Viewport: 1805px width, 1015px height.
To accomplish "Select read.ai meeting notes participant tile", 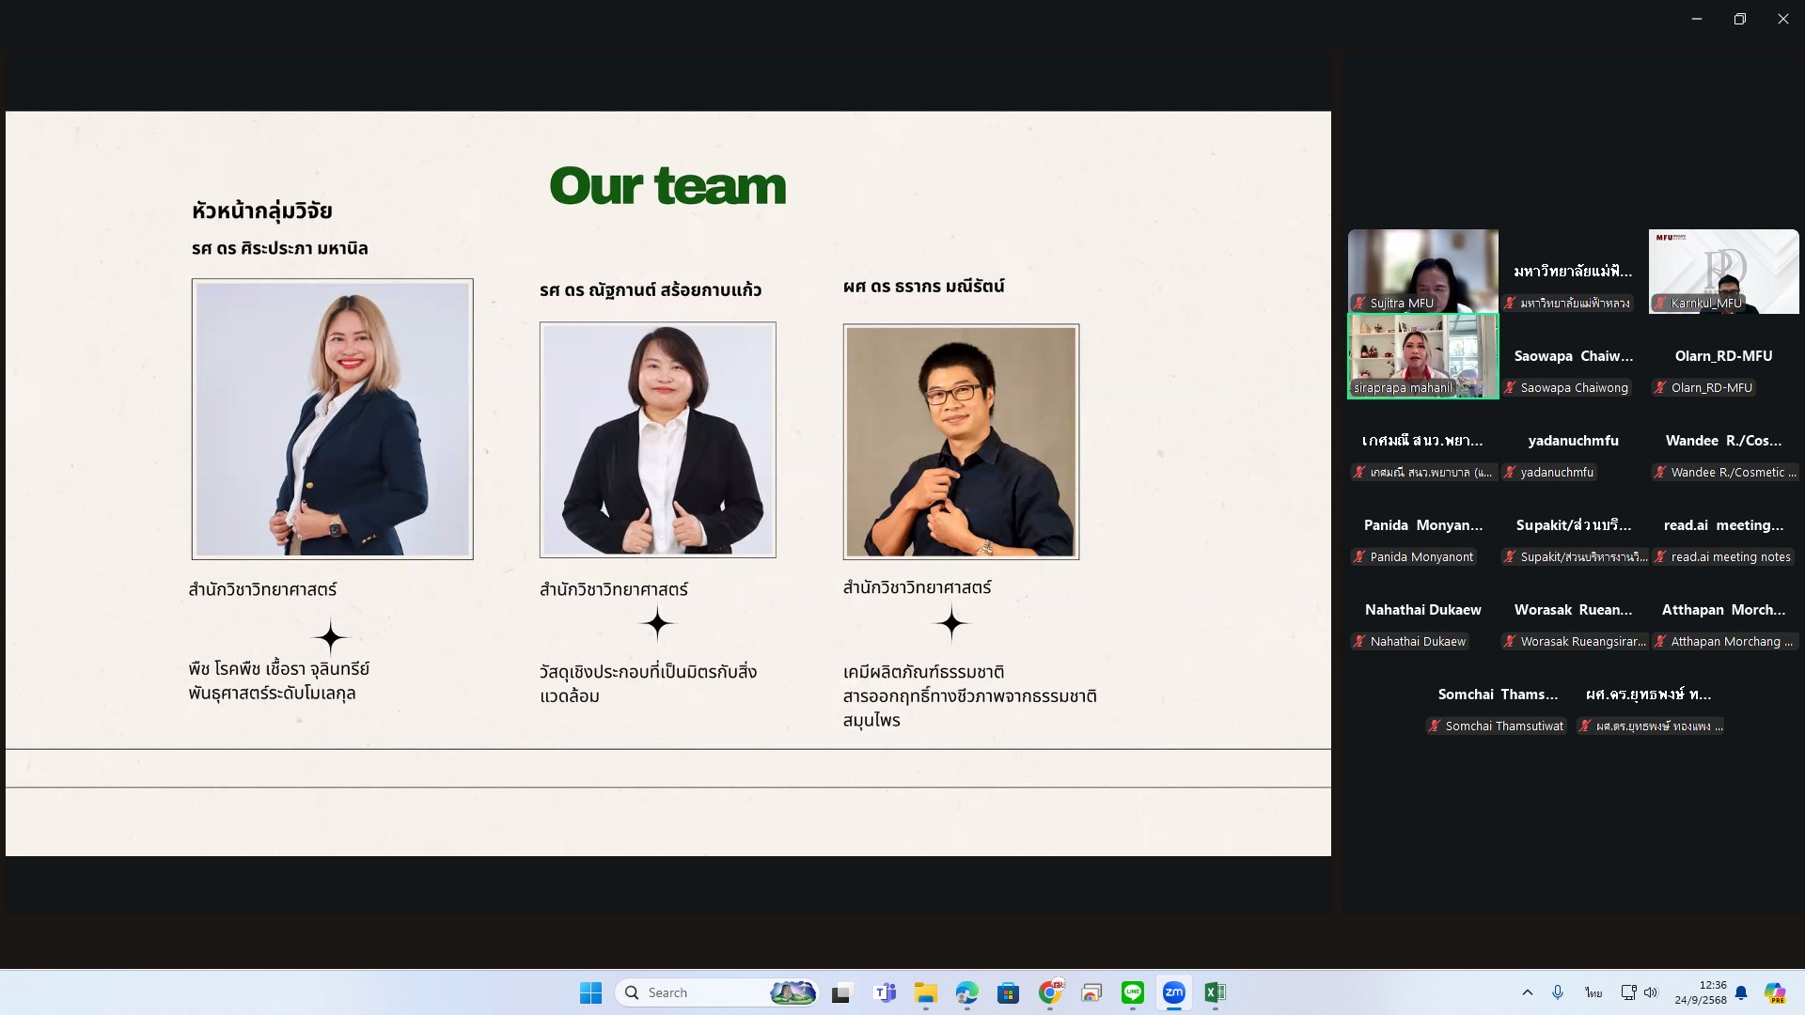I will point(1723,538).
